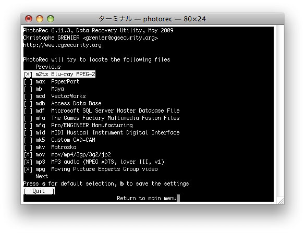Uncheck the mp3 audio entry
Viewport: 305px width, 233px height.
(94, 162)
